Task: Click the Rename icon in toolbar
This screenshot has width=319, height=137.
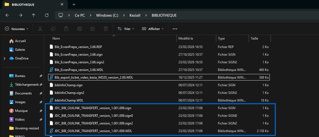Action: coord(80,29)
